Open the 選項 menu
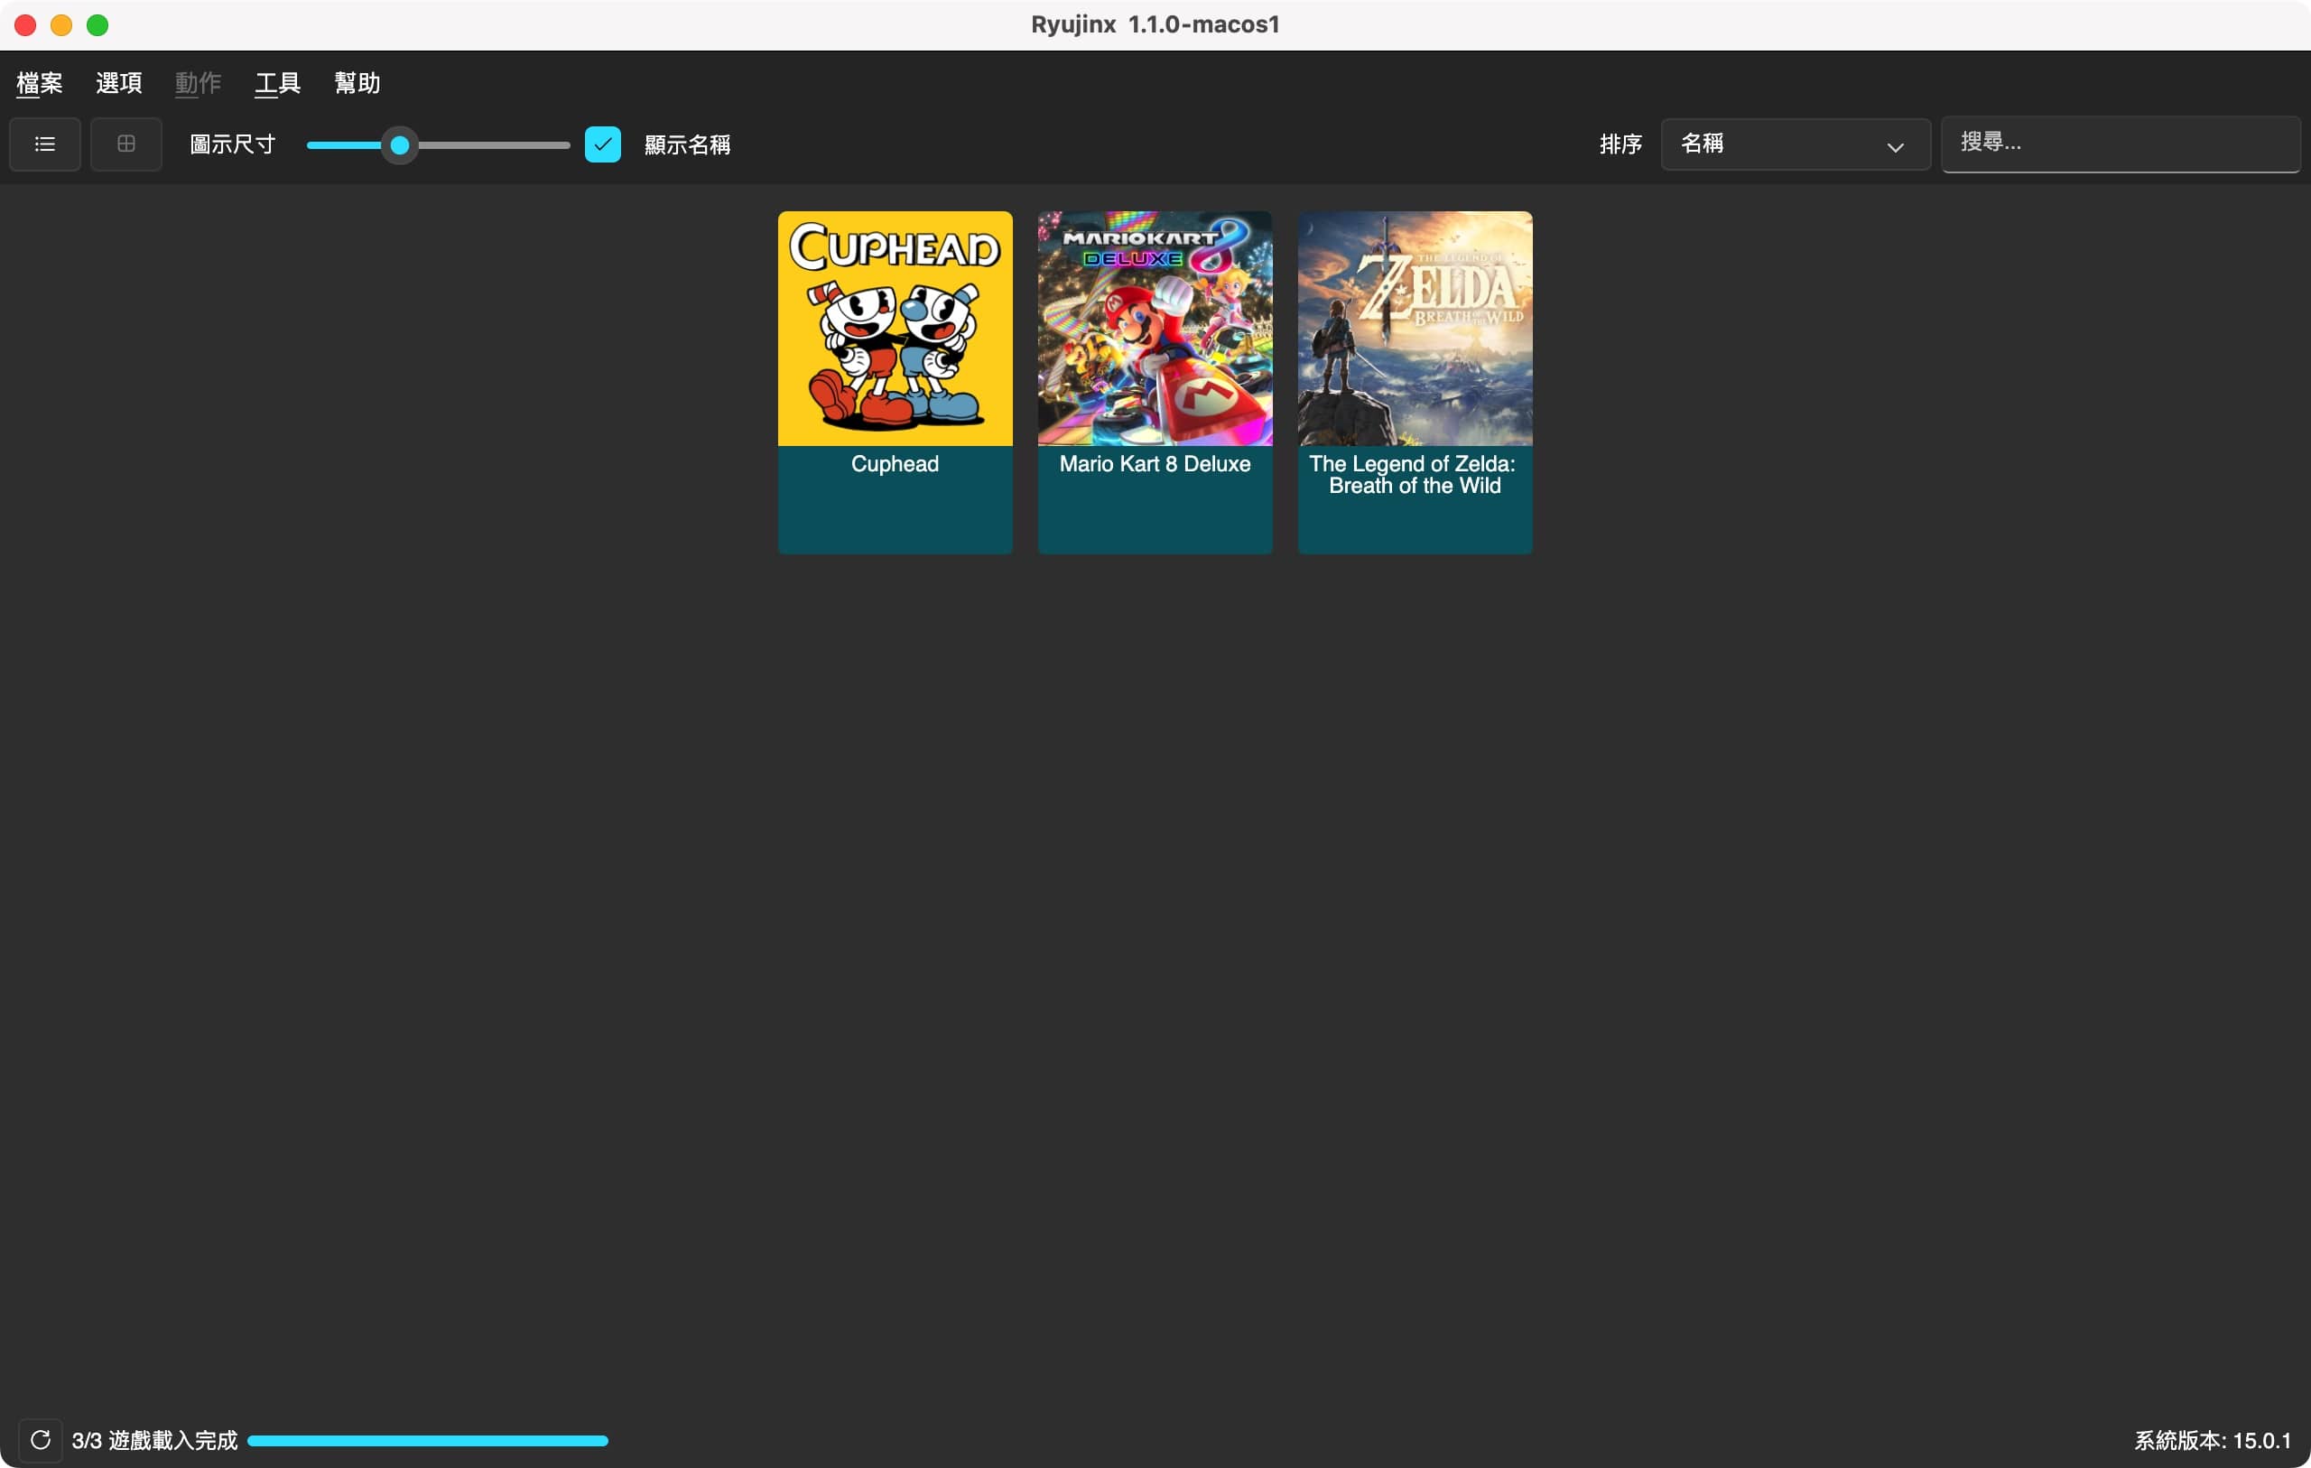The height and width of the screenshot is (1468, 2311). coord(119,84)
